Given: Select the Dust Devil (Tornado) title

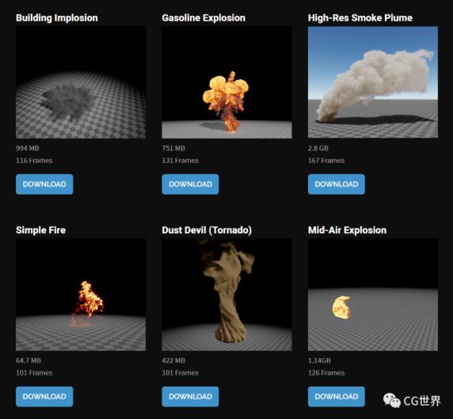Looking at the screenshot, I should pyautogui.click(x=207, y=230).
